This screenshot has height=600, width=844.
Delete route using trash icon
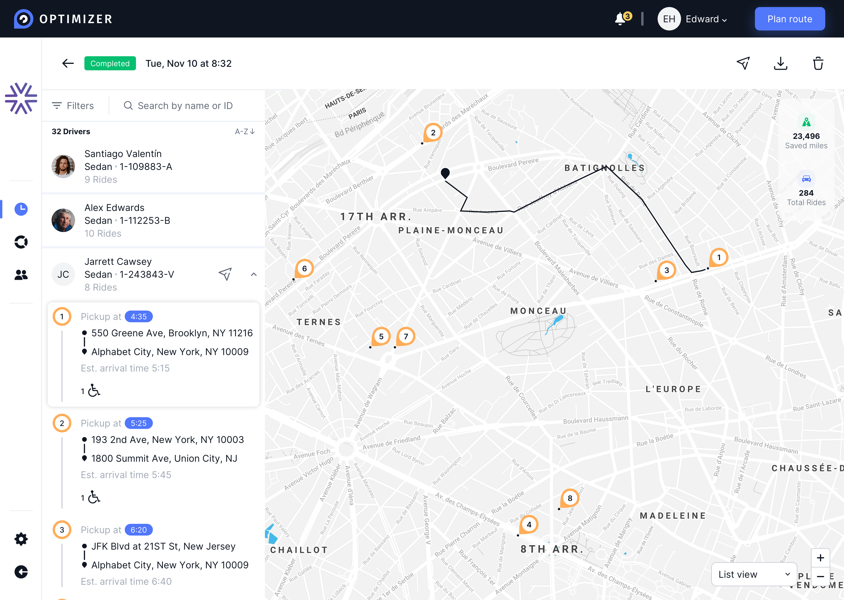tap(818, 64)
